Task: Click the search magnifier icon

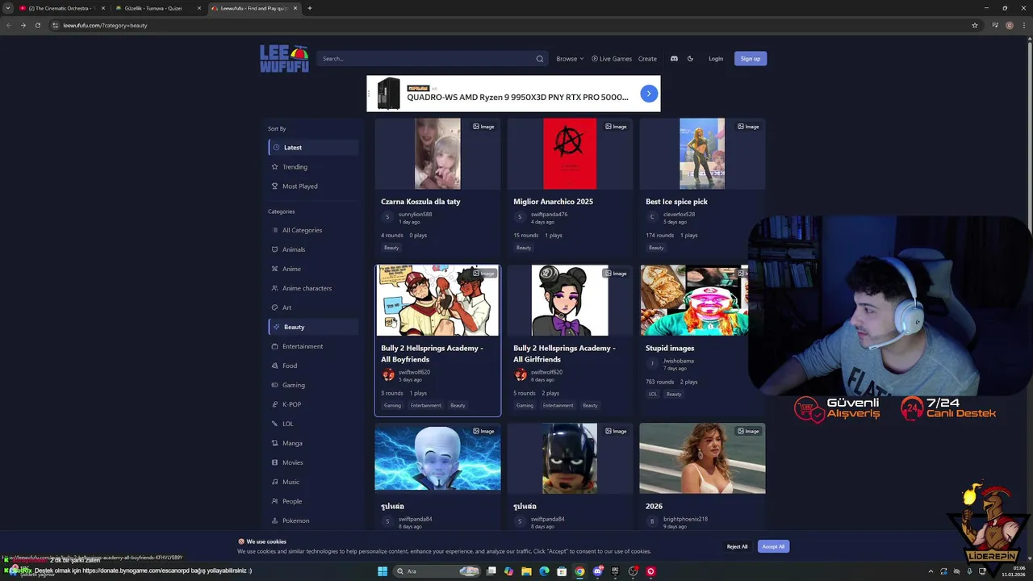Action: (x=540, y=59)
